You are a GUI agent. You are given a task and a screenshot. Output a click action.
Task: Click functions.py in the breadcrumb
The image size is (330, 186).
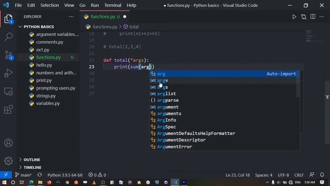pyautogui.click(x=105, y=27)
